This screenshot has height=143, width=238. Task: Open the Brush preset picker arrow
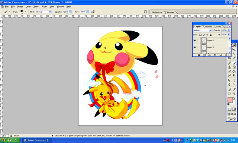(x=25, y=12)
